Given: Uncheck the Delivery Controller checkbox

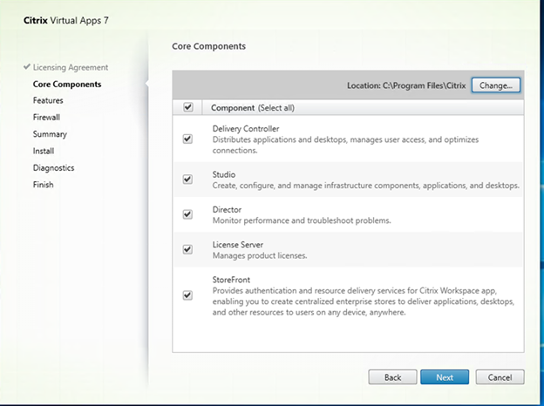Looking at the screenshot, I should tap(187, 139).
